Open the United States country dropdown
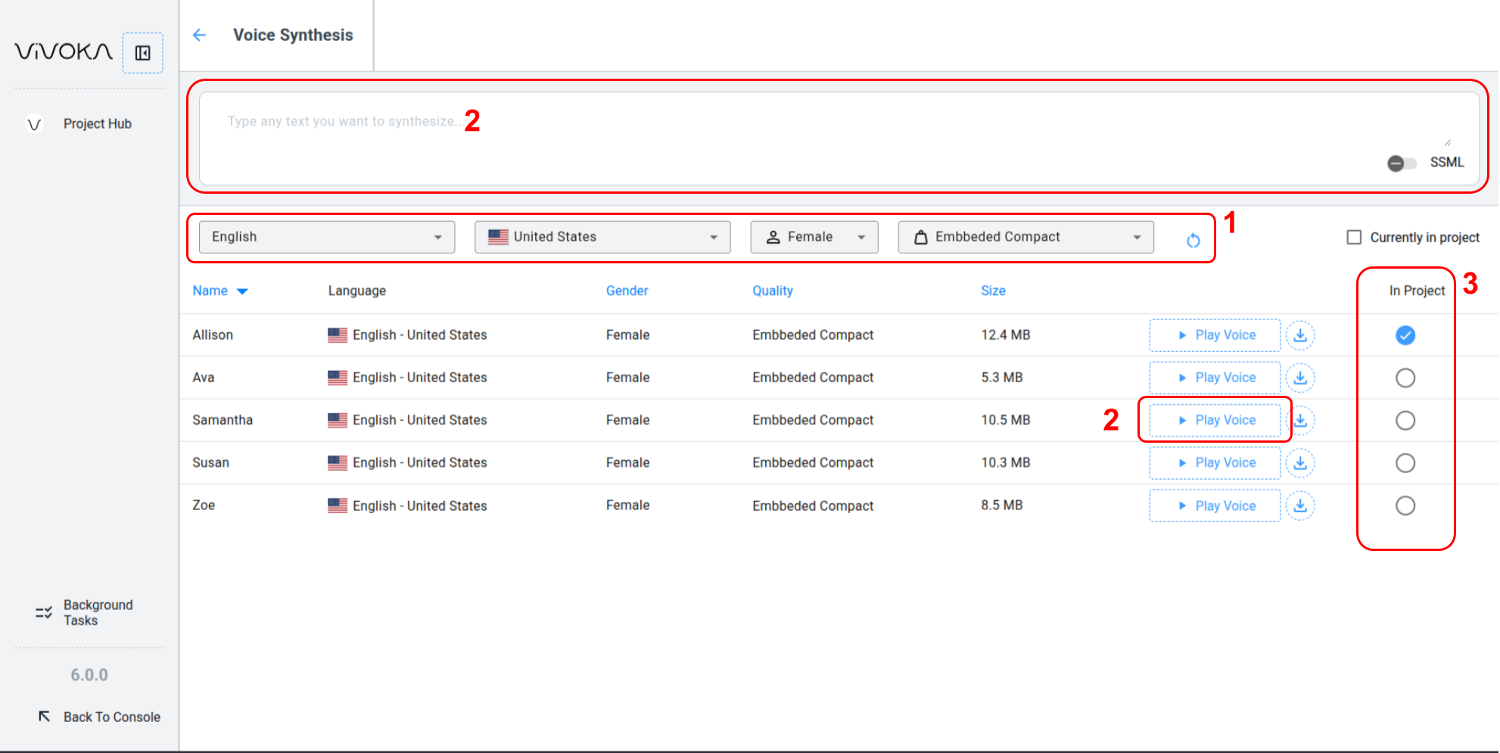Image resolution: width=1500 pixels, height=753 pixels. 602,237
